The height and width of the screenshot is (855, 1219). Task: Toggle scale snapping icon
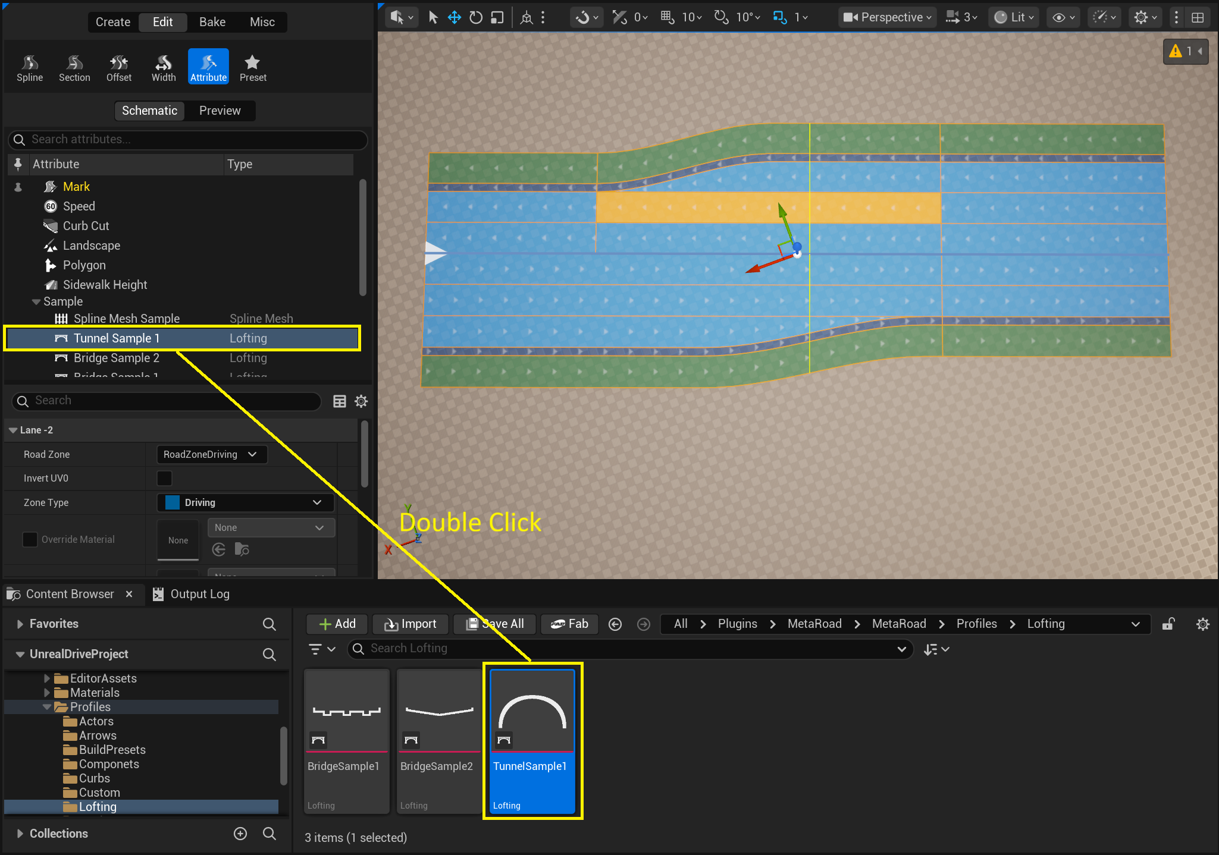779,17
